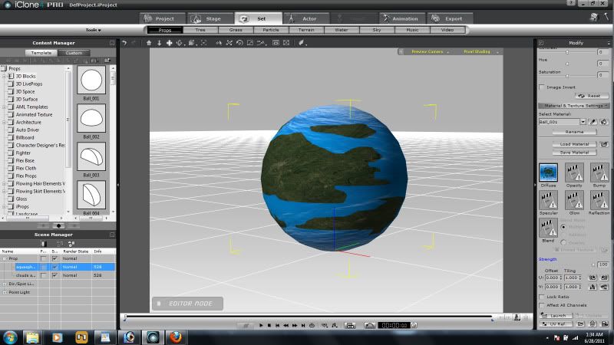The width and height of the screenshot is (614, 345).
Task: Select the Glow texture channel
Action: [574, 199]
